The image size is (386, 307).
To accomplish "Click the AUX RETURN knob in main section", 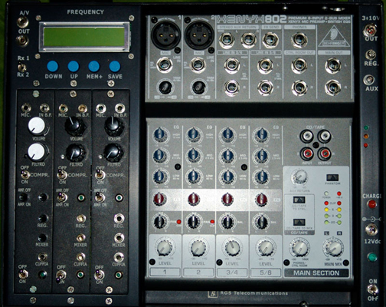I will 299,177.
